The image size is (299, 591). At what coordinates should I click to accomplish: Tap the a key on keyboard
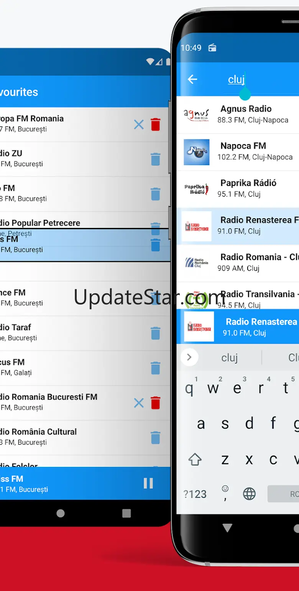pos(201,424)
